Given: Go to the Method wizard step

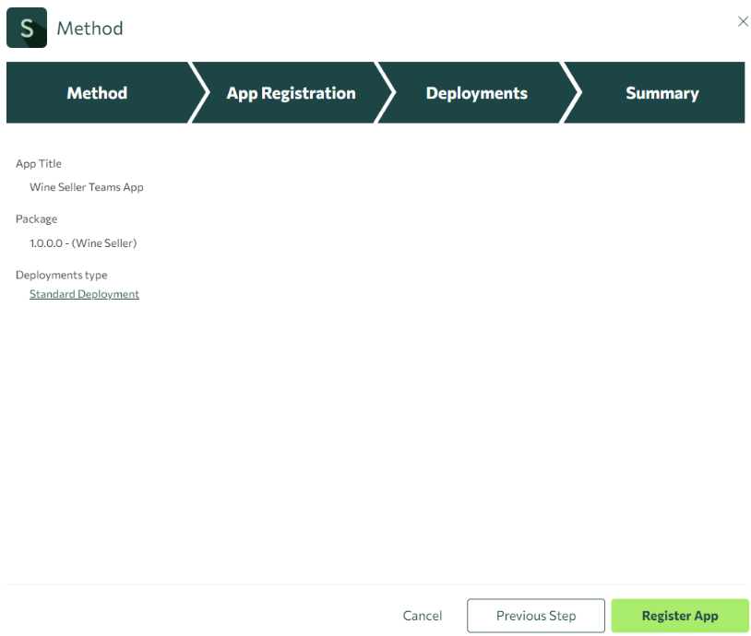Looking at the screenshot, I should click(97, 93).
